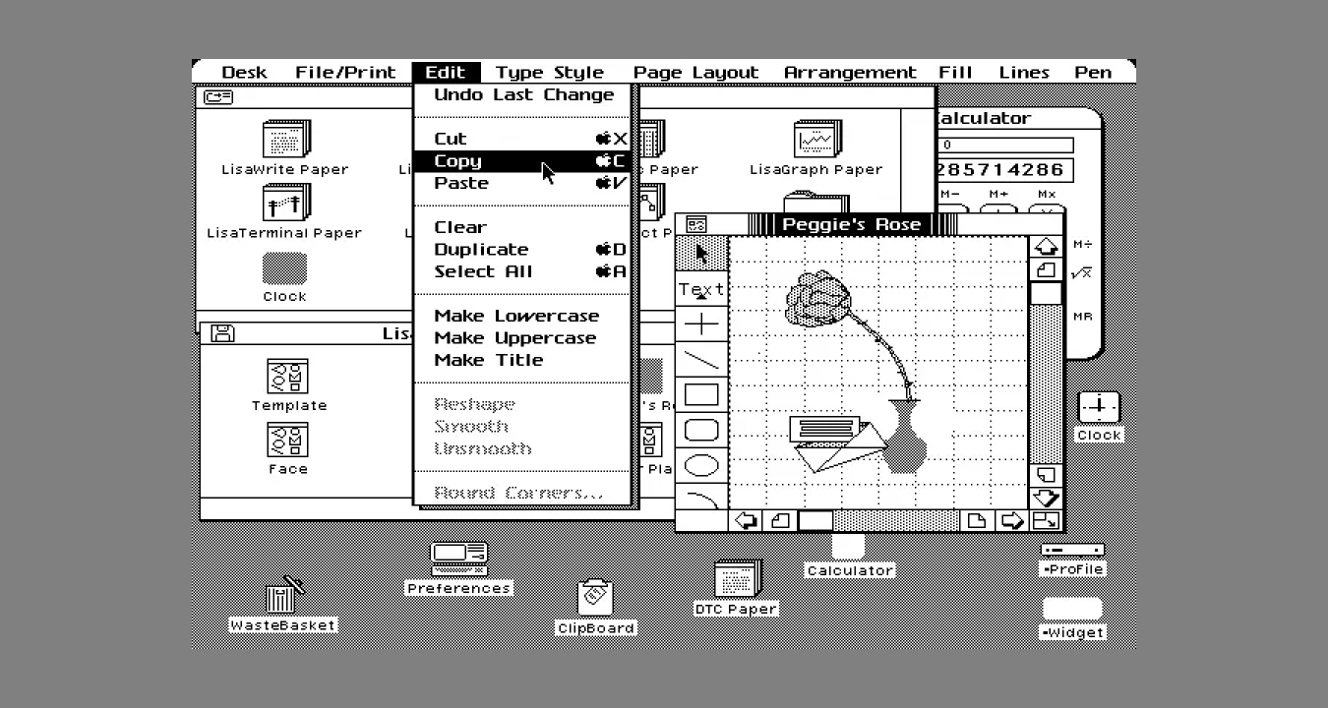Select the Preferences desktop icon
The height and width of the screenshot is (708, 1328).
(x=459, y=559)
